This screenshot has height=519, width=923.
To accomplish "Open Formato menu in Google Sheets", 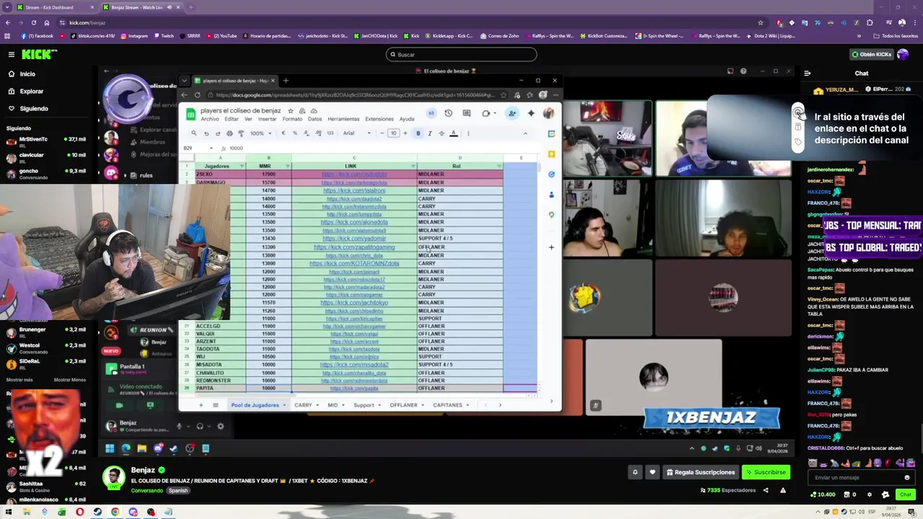I will [x=292, y=119].
